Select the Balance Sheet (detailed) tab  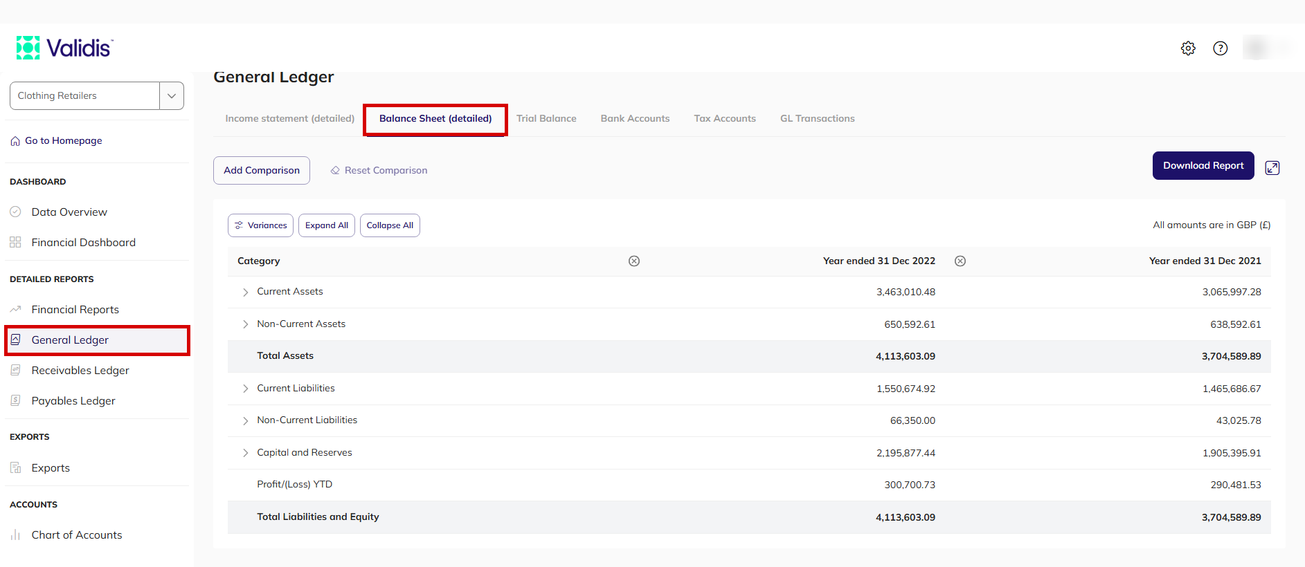tap(435, 118)
